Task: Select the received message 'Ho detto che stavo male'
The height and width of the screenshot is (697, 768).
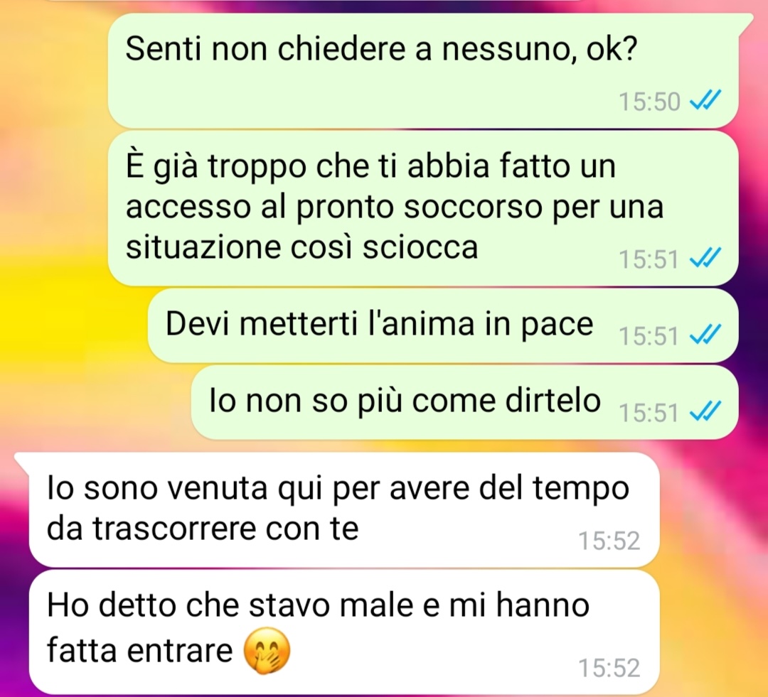Action: (344, 632)
